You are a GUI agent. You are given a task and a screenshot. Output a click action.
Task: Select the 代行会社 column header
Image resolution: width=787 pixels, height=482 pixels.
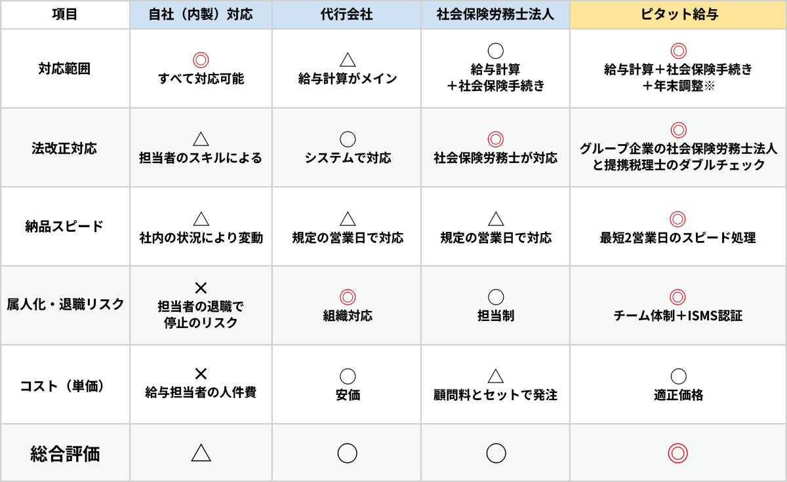(348, 14)
